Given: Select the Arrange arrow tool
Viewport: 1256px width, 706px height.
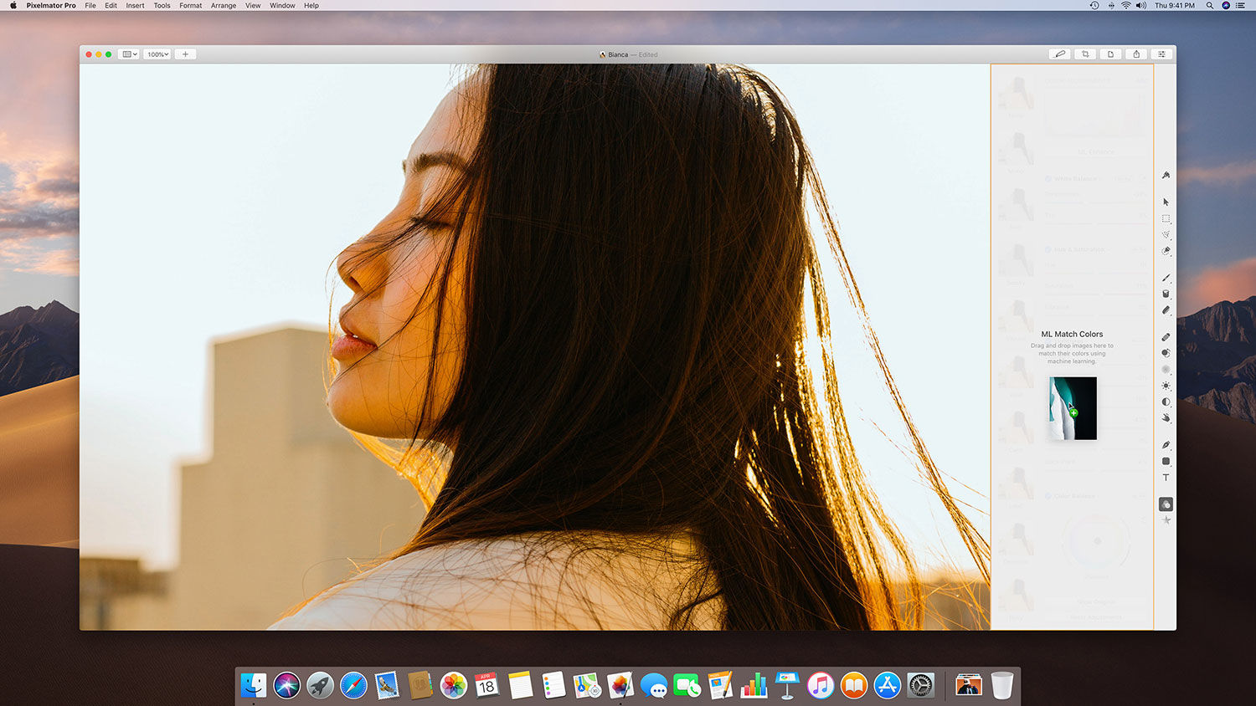Looking at the screenshot, I should pyautogui.click(x=1166, y=202).
